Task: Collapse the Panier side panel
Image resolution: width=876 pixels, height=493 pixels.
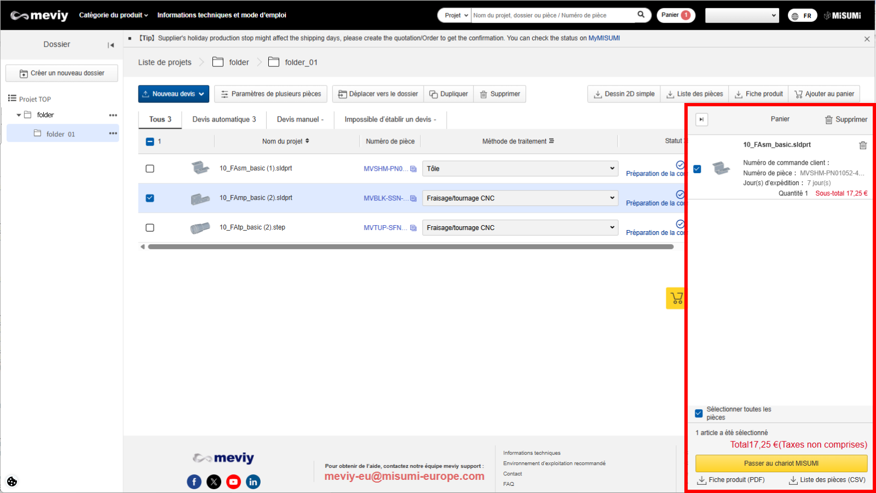Action: coord(701,119)
